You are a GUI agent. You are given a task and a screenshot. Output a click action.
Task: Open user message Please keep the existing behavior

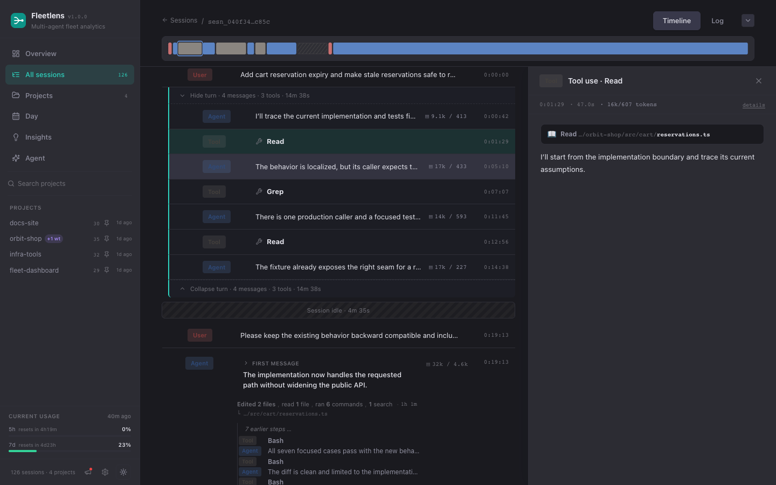338,335
